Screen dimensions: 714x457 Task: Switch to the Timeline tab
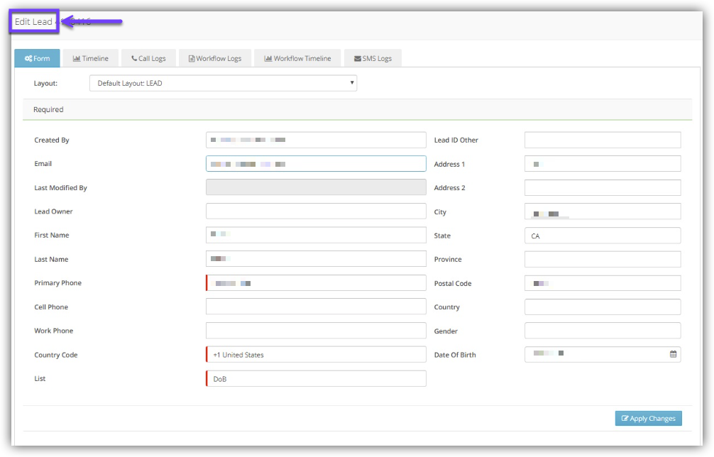click(x=91, y=58)
